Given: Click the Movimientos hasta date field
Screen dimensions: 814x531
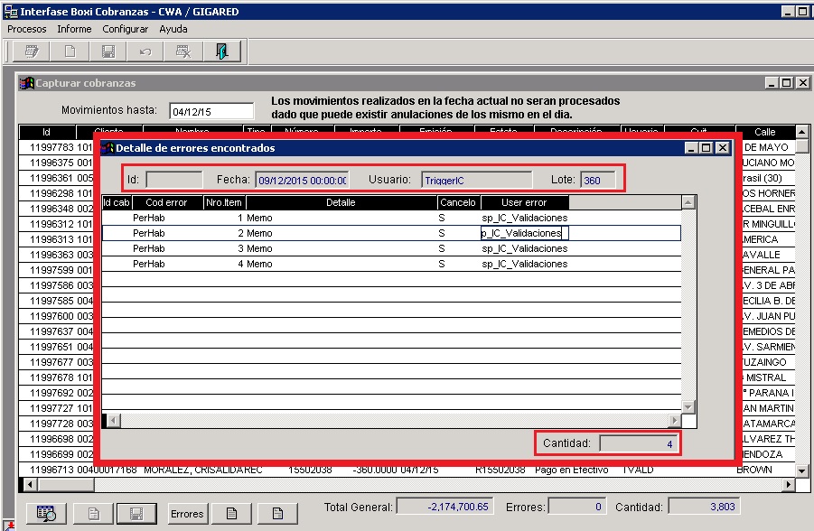Looking at the screenshot, I should 211,112.
